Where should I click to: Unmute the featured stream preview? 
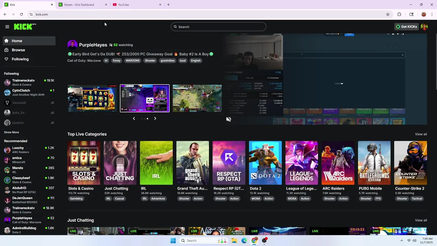pos(229,119)
